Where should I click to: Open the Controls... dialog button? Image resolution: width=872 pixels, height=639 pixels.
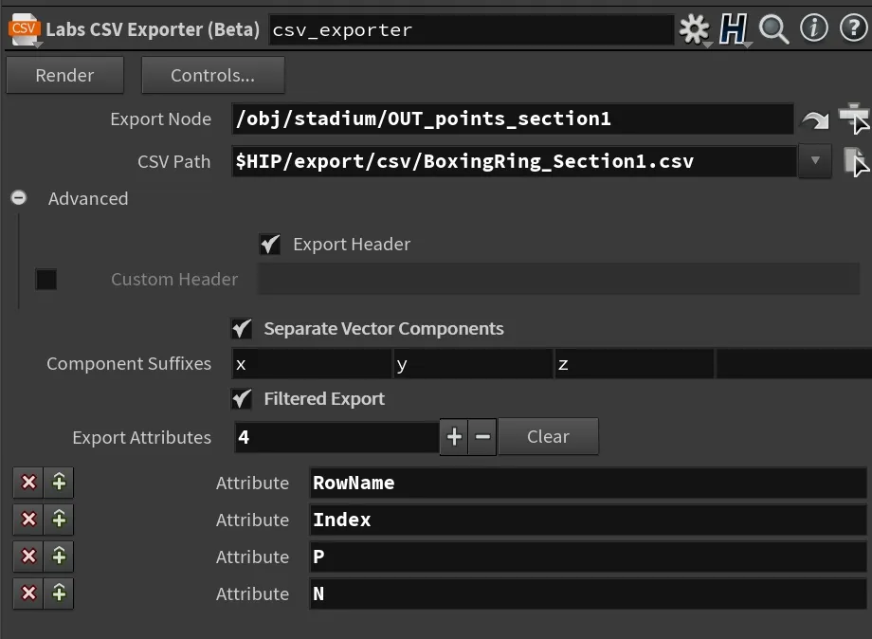(x=213, y=75)
